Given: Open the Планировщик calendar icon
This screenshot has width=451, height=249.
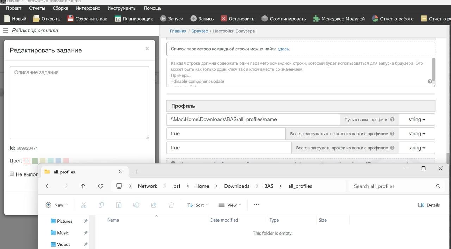Looking at the screenshot, I should coord(117,19).
